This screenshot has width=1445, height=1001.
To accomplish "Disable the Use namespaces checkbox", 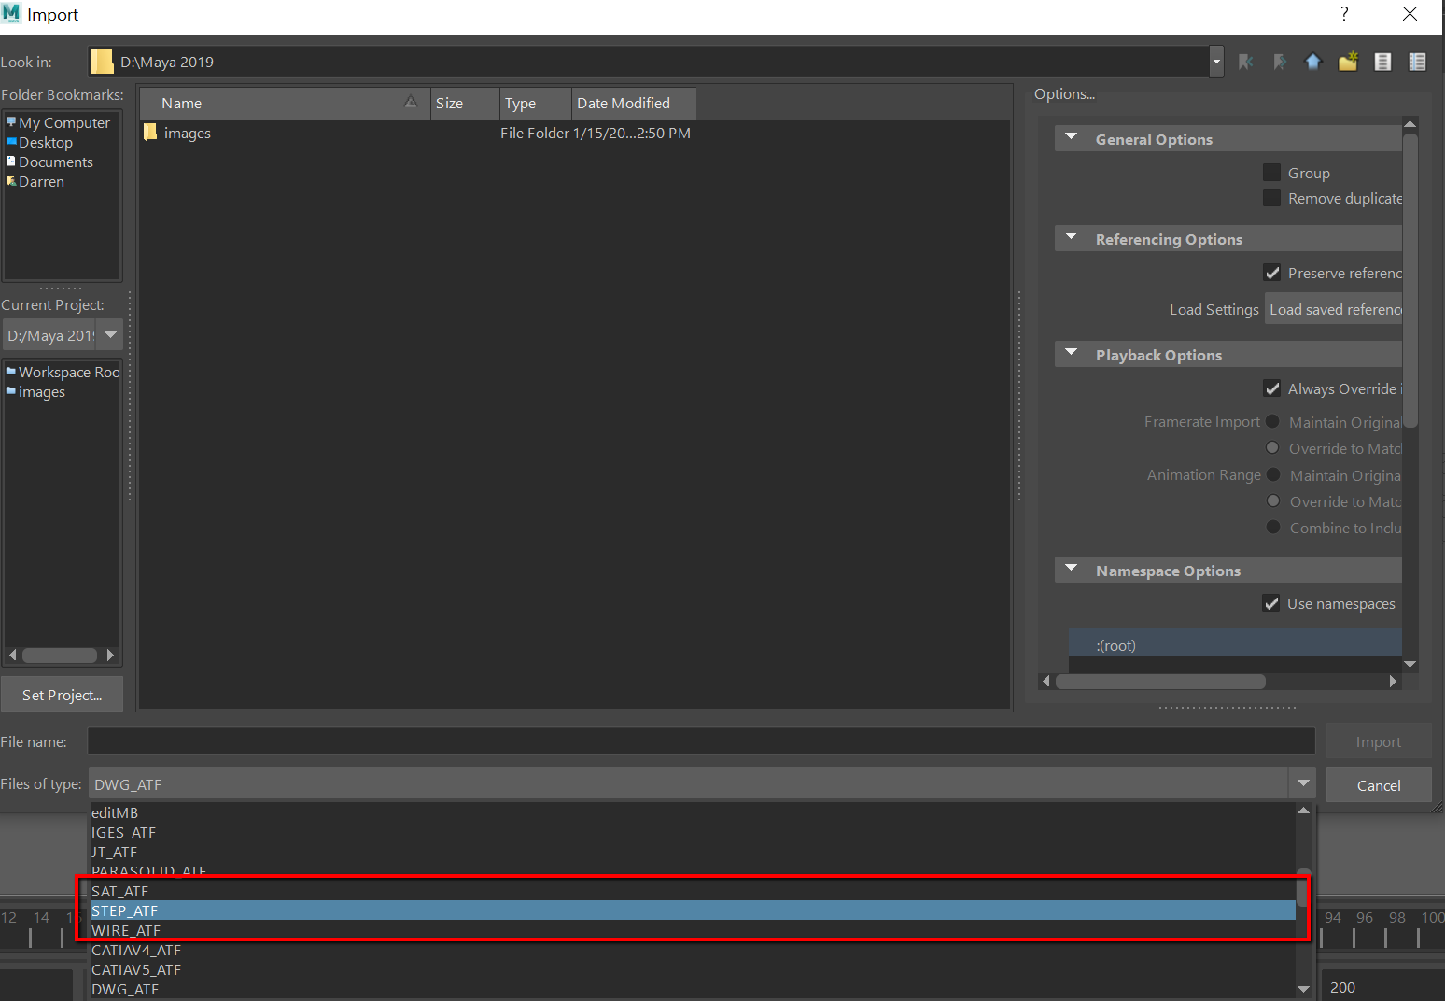I will coord(1271,603).
